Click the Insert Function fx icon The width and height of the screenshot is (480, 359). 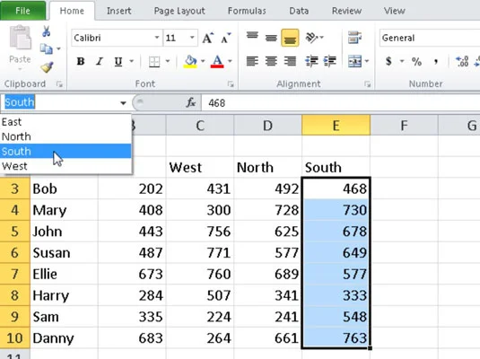[191, 102]
